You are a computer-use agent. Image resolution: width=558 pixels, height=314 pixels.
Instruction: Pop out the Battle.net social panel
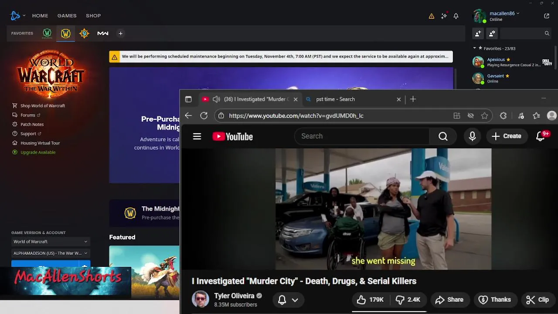point(547,16)
